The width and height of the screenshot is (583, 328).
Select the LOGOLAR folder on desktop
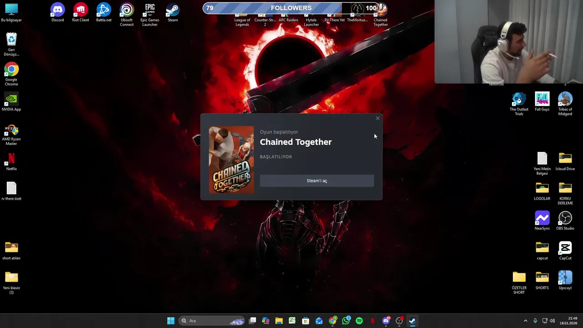542,191
